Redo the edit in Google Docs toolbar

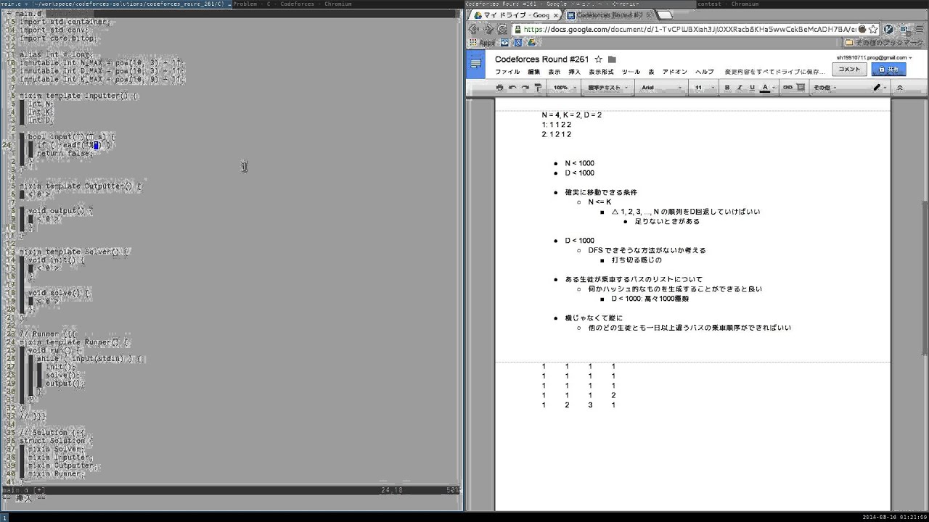[525, 88]
